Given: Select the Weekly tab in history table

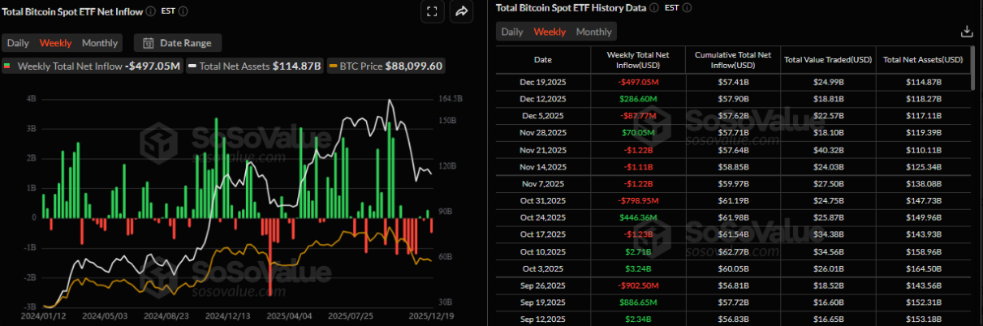Looking at the screenshot, I should click(550, 32).
